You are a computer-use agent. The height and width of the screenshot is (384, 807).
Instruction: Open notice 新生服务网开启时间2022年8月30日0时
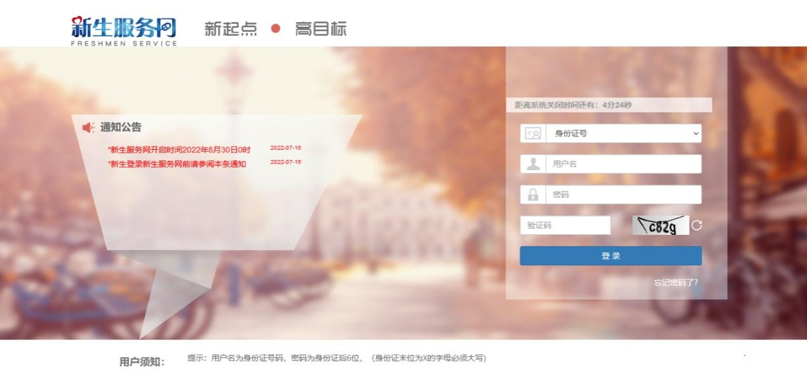[x=180, y=150]
